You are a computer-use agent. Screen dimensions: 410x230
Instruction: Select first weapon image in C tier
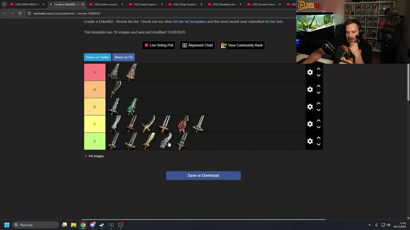[x=114, y=124]
